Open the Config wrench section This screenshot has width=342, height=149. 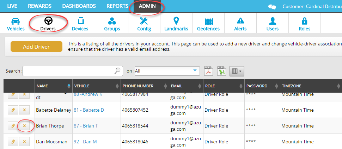point(144,24)
